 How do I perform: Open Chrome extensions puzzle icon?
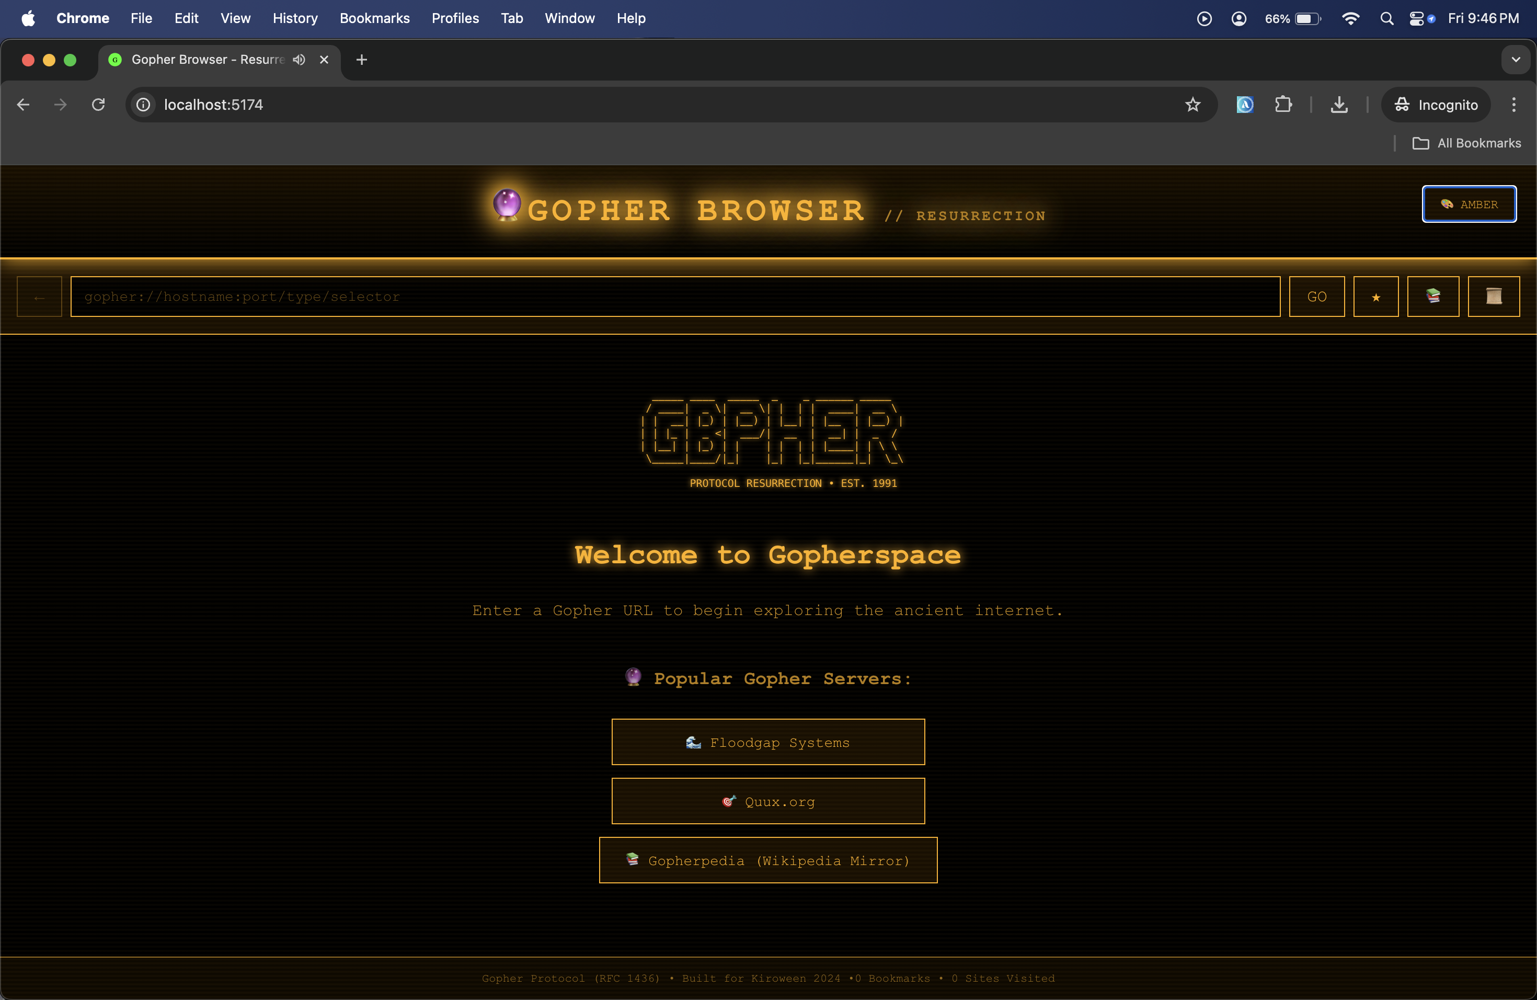click(x=1283, y=105)
